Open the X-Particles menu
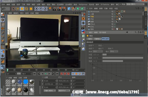 [x=105, y=5]
